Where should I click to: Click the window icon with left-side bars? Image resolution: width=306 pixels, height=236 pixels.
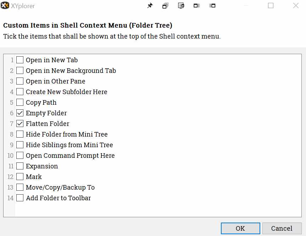(x=212, y=6)
